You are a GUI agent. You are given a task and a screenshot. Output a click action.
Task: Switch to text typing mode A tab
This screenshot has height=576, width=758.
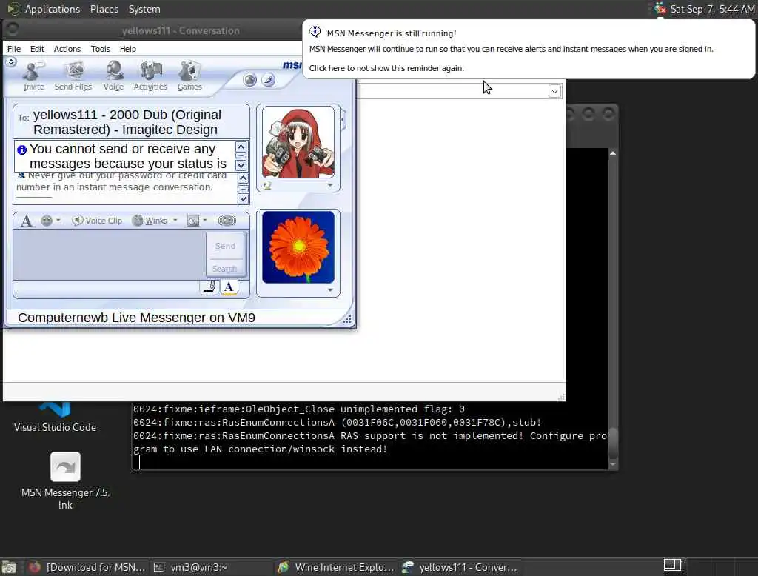(229, 287)
